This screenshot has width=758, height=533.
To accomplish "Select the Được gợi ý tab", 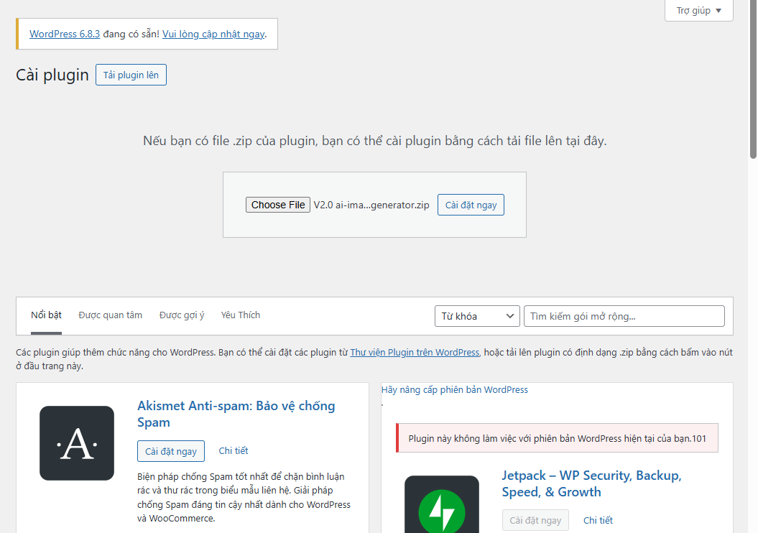I will click(182, 315).
